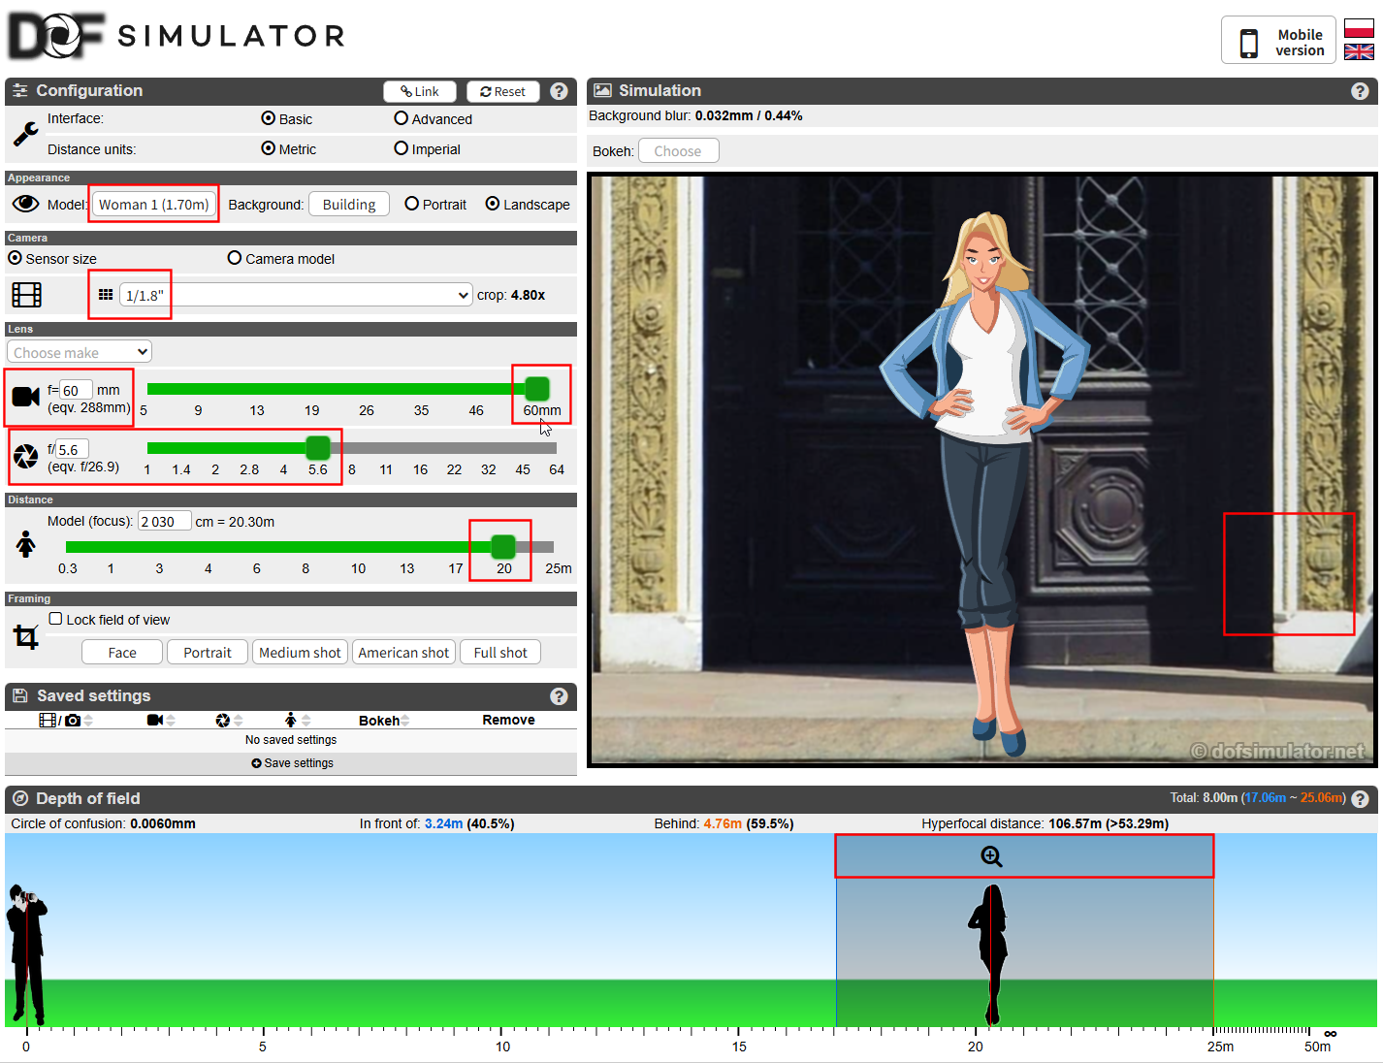The image size is (1383, 1063).
Task: Select Portrait orientation
Action: pyautogui.click(x=412, y=204)
